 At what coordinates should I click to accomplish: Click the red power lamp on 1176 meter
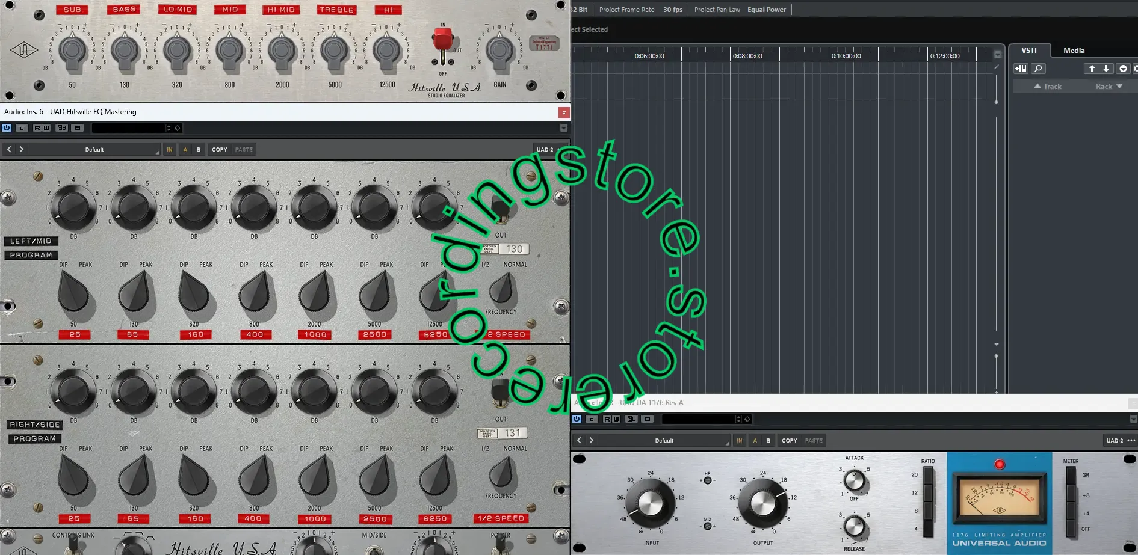click(1000, 464)
